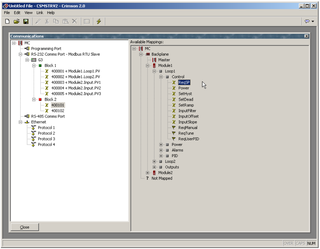Screen dimensions: 320x249
Task: Expand the PID node
Action: [x=161, y=156]
